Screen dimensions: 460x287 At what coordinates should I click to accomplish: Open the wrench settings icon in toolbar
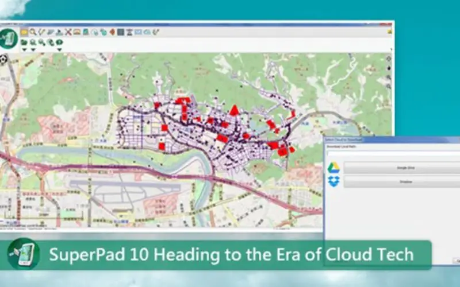tap(156, 32)
